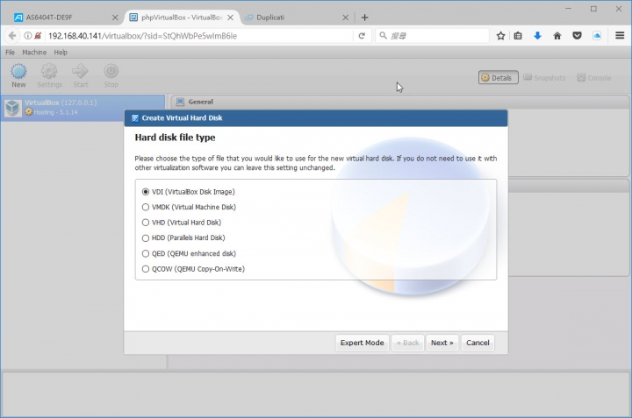
Task: Open the downloads arrow icon
Action: (x=537, y=36)
